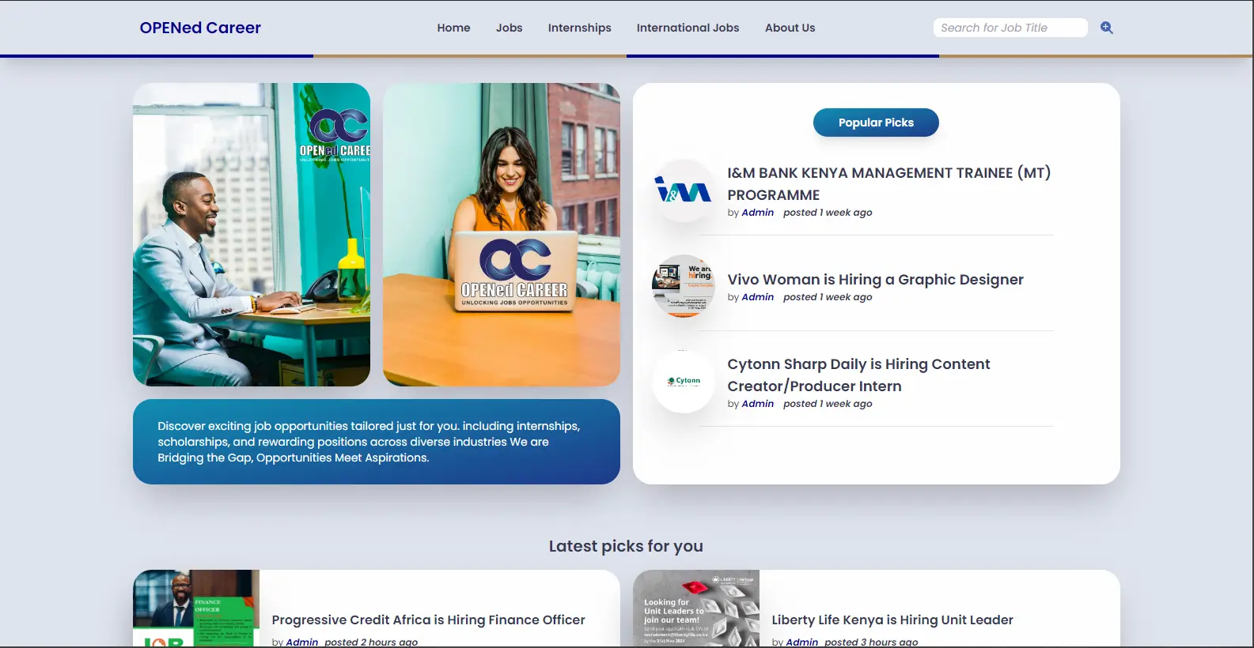Click the I&M Bank logo icon
Image resolution: width=1254 pixels, height=648 pixels.
pos(683,191)
